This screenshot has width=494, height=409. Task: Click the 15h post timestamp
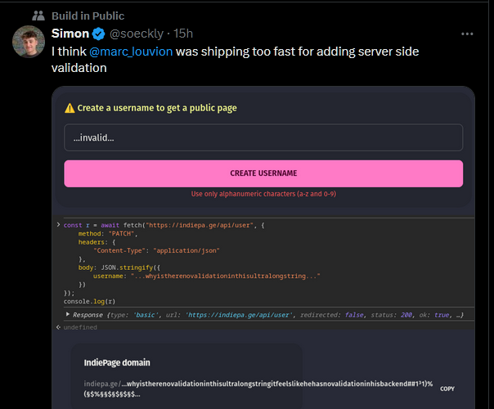pyautogui.click(x=184, y=34)
